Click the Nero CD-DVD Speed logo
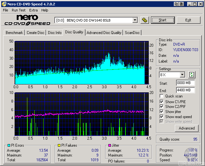Viewport: 205px width, 166px height. pos(27,20)
